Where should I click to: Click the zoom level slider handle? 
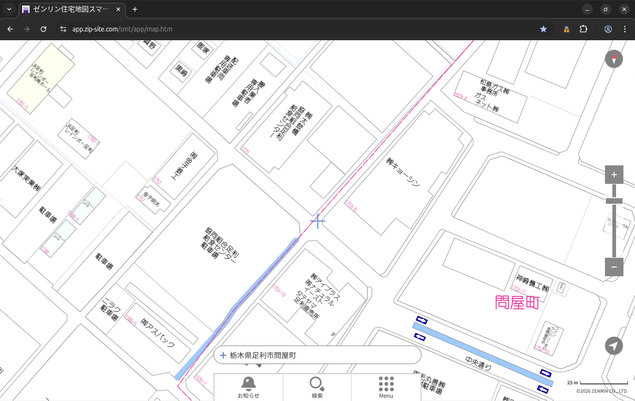[x=614, y=201]
